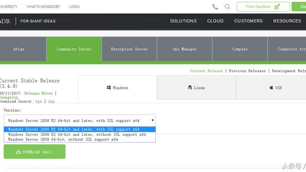Open the Free Sandbox button
Image resolution: width=306 pixels, height=172 pixels.
coord(263,7)
